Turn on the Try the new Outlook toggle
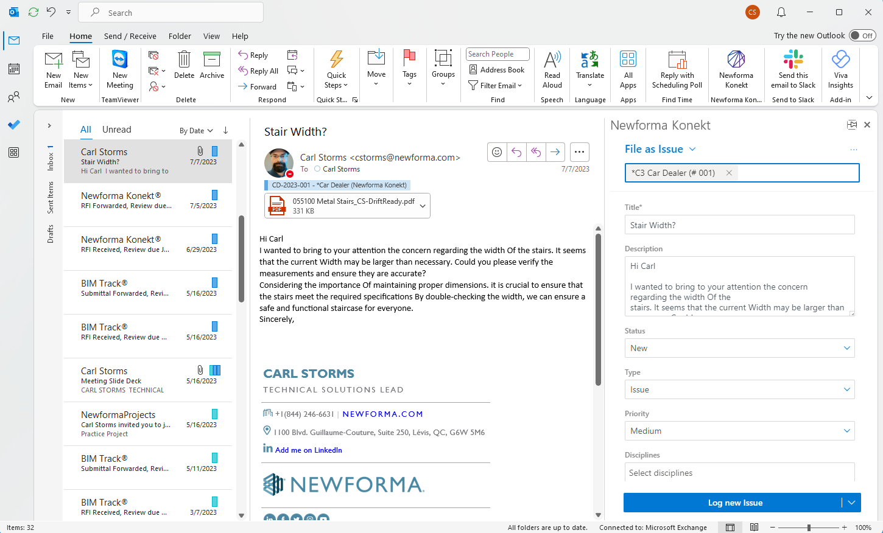The image size is (883, 533). point(862,35)
